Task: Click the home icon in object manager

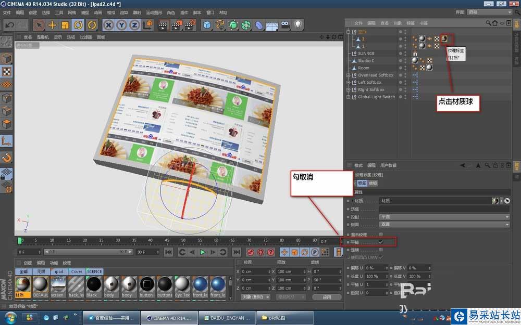Action: (x=495, y=23)
